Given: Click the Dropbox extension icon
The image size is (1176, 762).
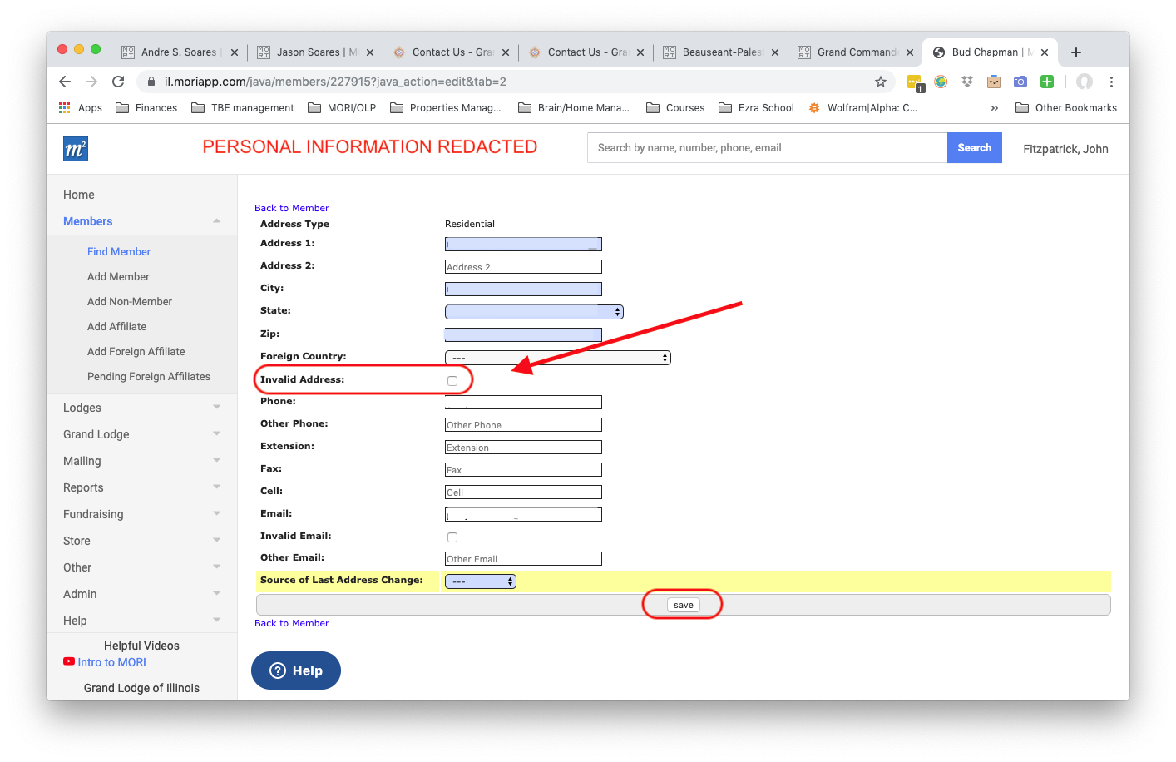Looking at the screenshot, I should coord(966,82).
